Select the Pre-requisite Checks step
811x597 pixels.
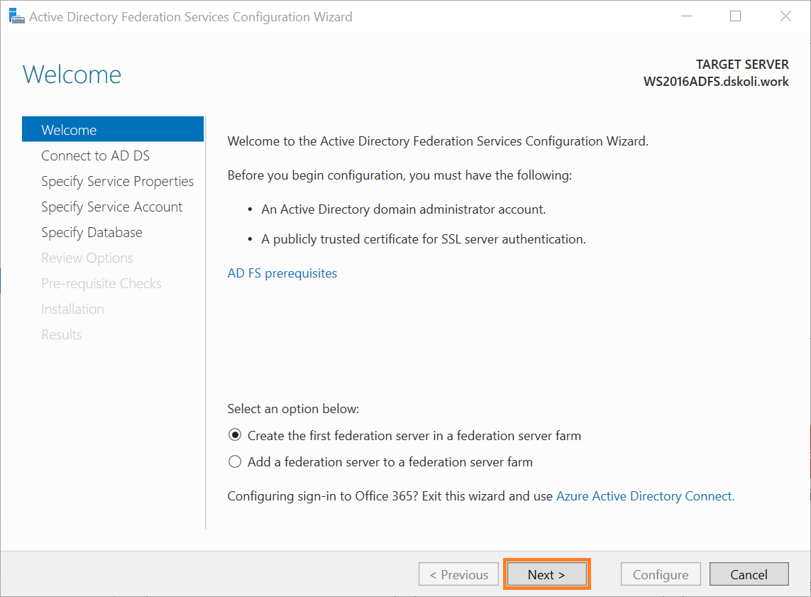101,283
